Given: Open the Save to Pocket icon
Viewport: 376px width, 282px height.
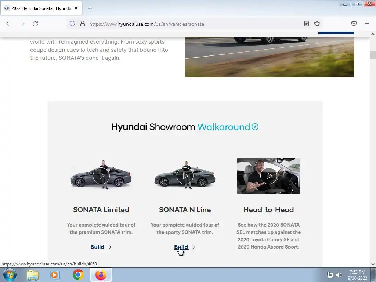Looking at the screenshot, I should 354,23.
